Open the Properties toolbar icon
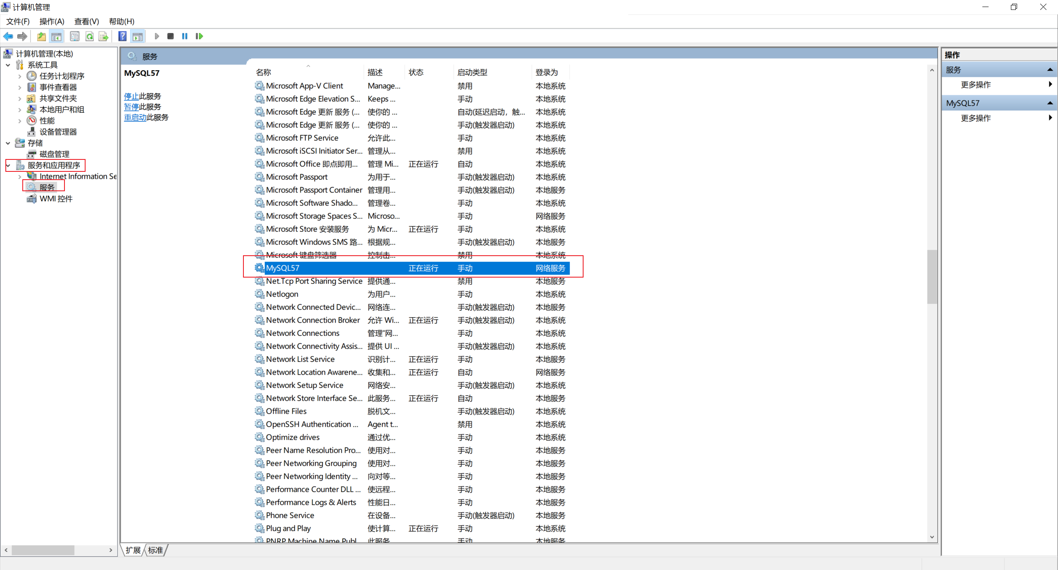 [x=75, y=36]
